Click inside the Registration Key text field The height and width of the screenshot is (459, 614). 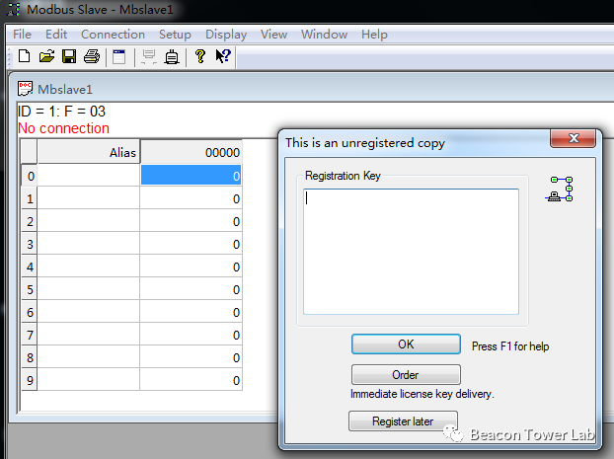pos(411,252)
